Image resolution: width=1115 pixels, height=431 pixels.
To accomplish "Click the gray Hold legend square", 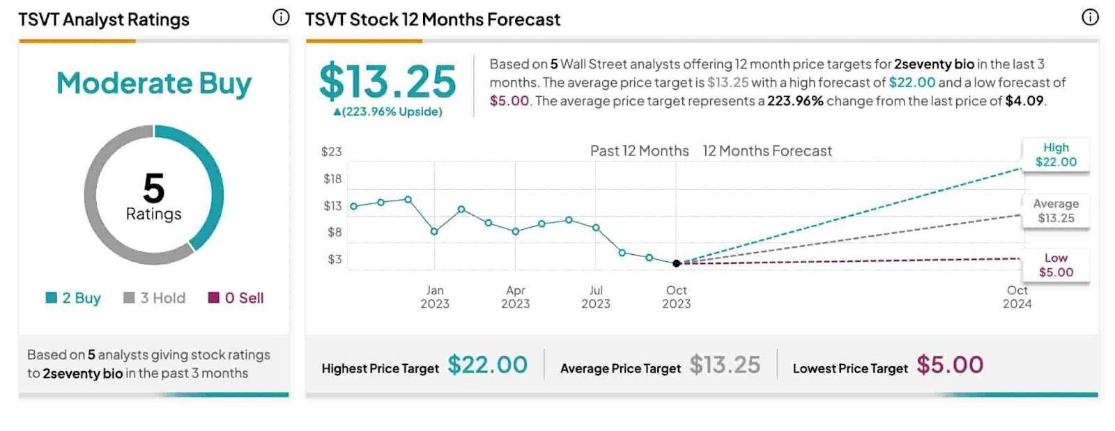I will pyautogui.click(x=129, y=298).
